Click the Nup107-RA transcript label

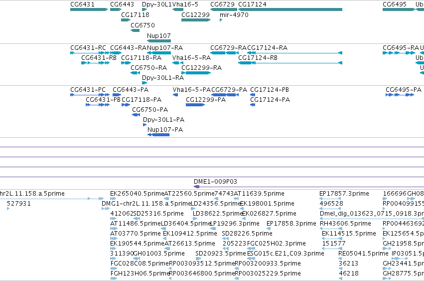(x=165, y=48)
